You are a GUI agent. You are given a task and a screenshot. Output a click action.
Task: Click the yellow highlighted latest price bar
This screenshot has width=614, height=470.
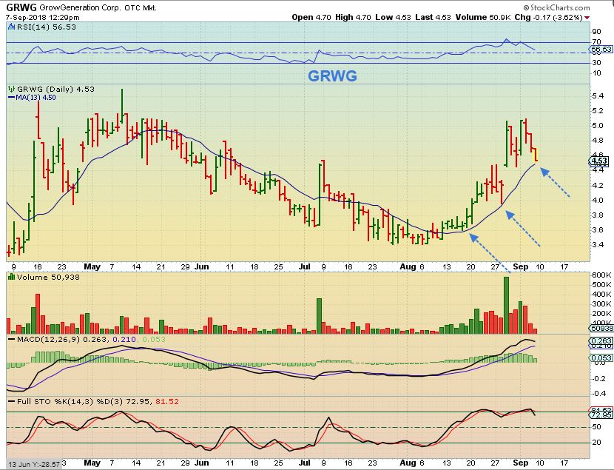536,155
